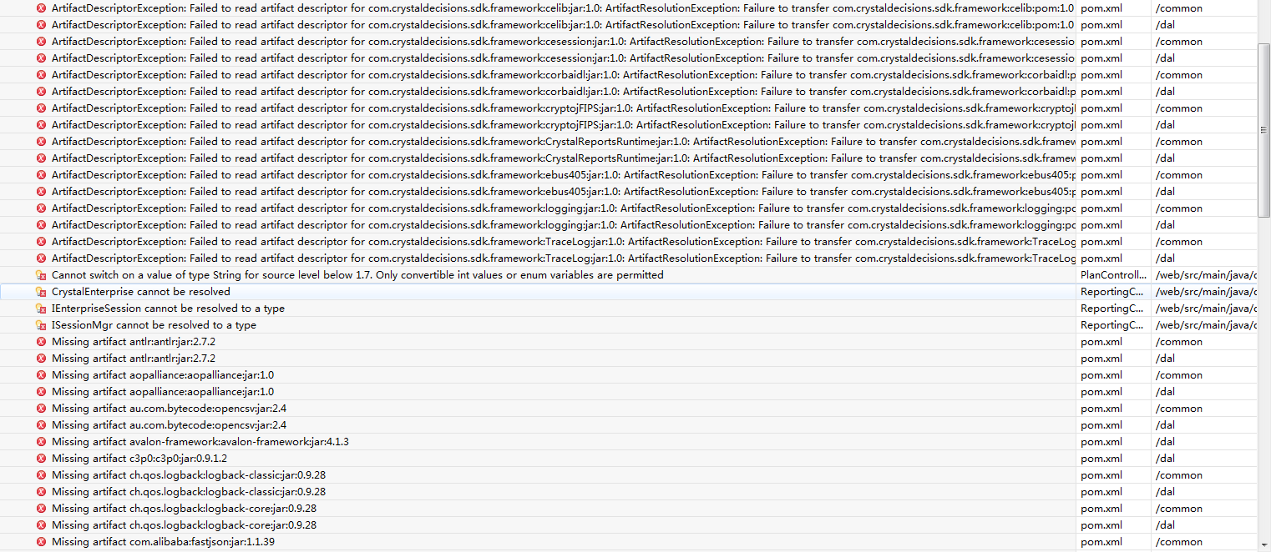The image size is (1271, 552).
Task: Click error icon of fastjson missing artifact row
Action: (41, 542)
